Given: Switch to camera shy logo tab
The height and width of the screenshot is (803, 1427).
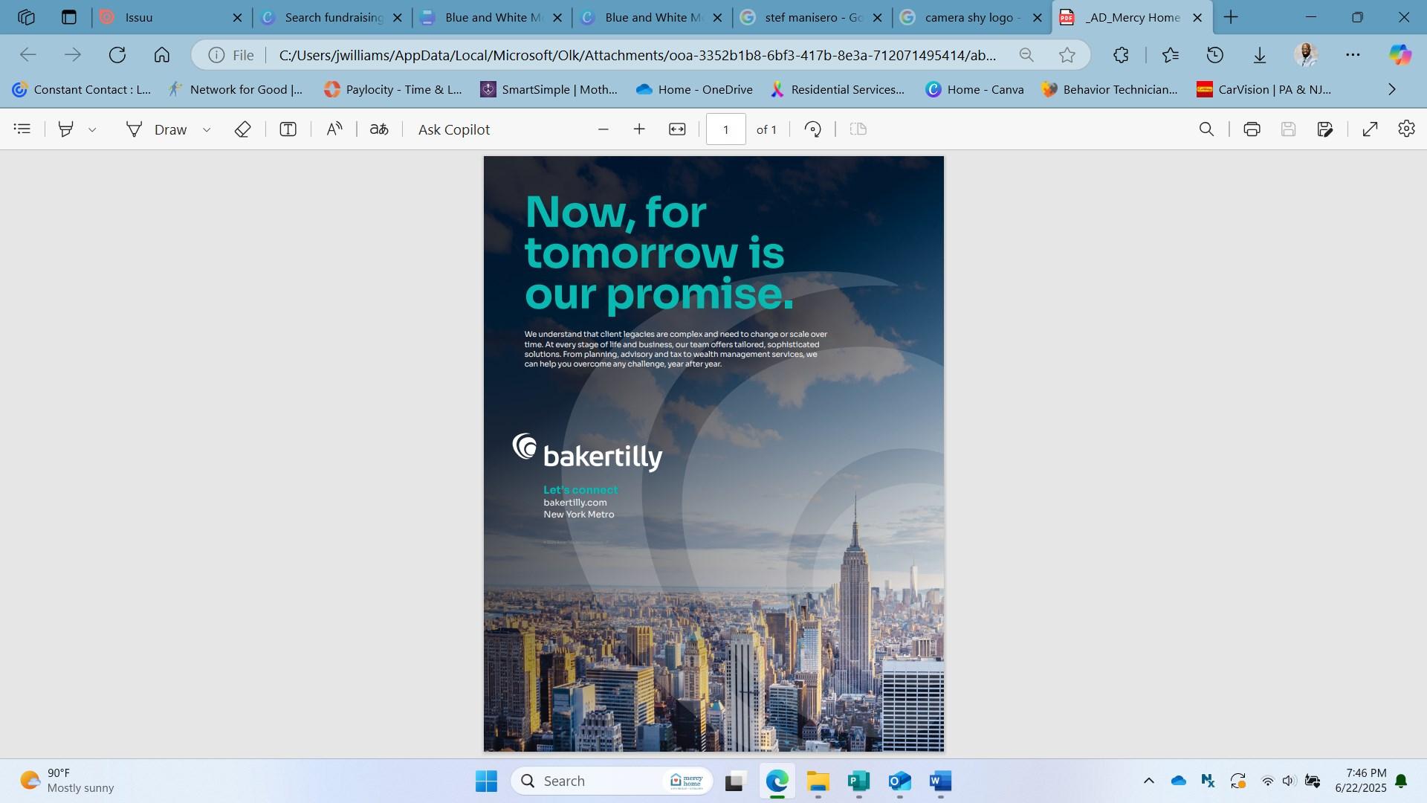Looking at the screenshot, I should [x=970, y=17].
